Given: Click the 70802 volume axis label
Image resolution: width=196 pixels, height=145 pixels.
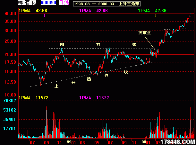Looking at the screenshot, I should point(10,101).
